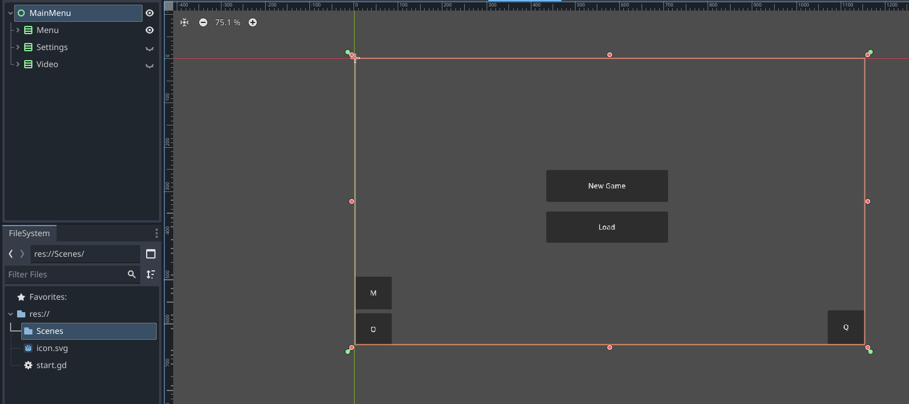Image resolution: width=909 pixels, height=404 pixels.
Task: Expand the Menu node children
Action: 18,30
